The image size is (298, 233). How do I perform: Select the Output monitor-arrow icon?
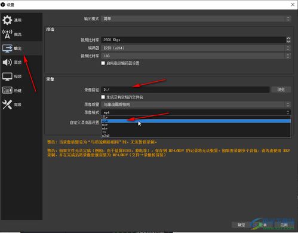[7, 48]
